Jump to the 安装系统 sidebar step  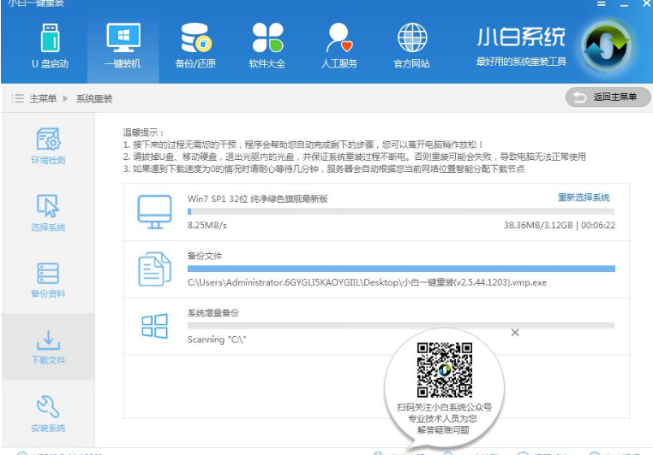pyautogui.click(x=48, y=413)
